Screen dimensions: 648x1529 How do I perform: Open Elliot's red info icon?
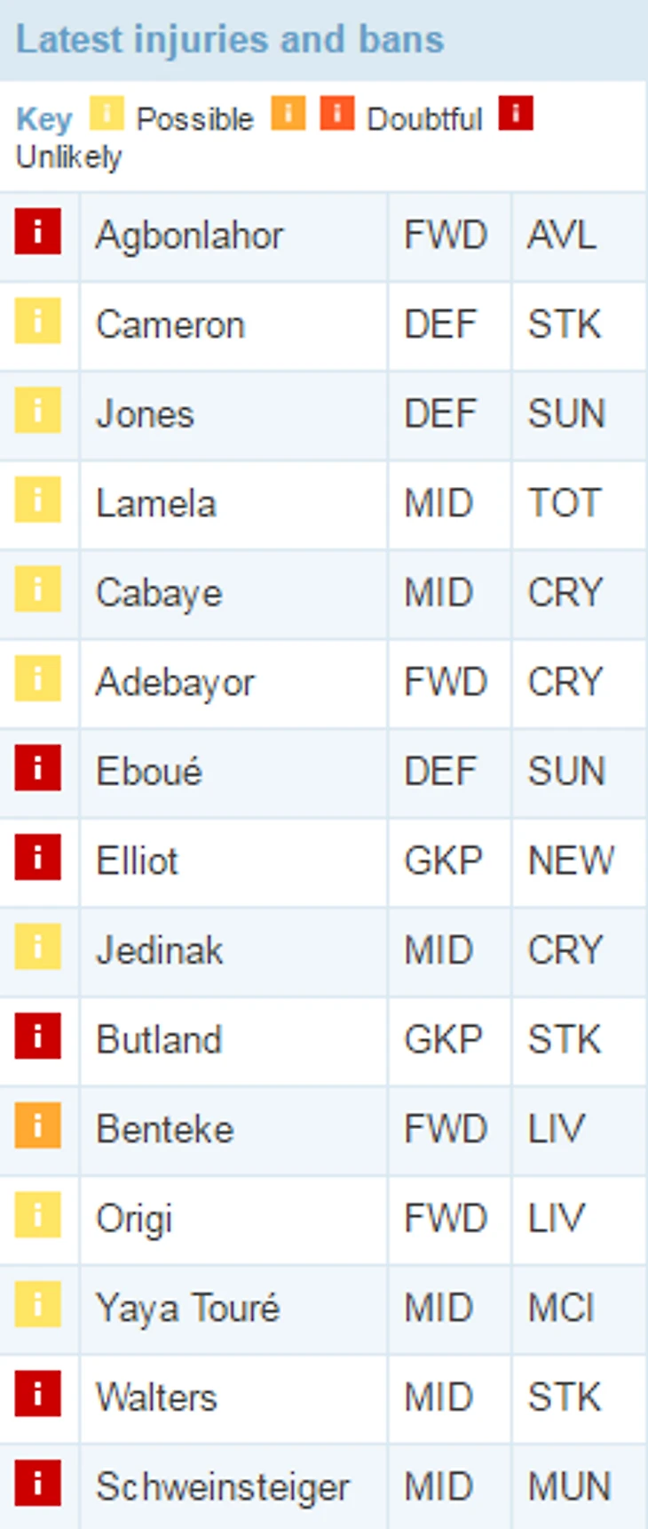(37, 857)
